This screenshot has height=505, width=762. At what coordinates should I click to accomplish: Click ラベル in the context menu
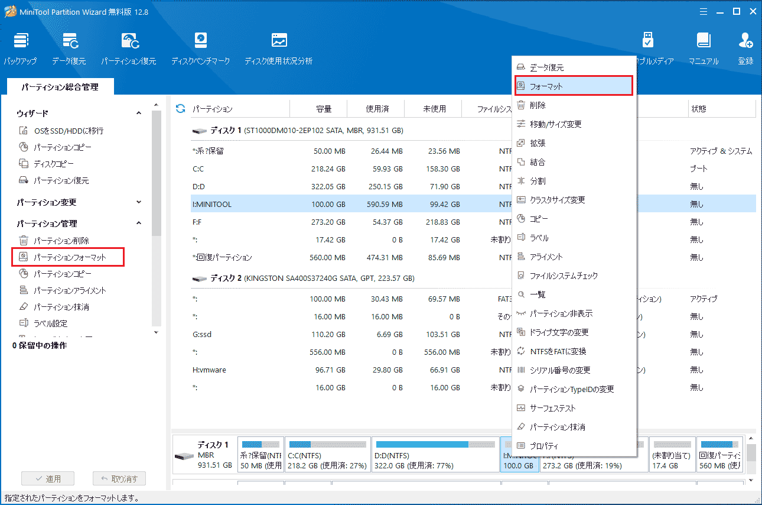pos(574,238)
